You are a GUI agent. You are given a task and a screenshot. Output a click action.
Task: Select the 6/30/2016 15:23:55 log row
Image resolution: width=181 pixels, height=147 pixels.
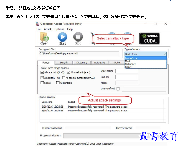click(x=103, y=107)
